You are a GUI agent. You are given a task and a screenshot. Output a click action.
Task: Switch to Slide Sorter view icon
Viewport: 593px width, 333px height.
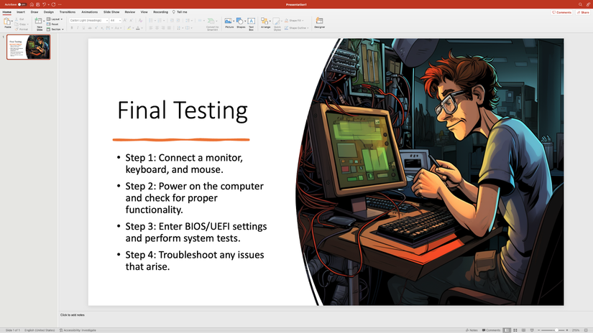pos(515,330)
